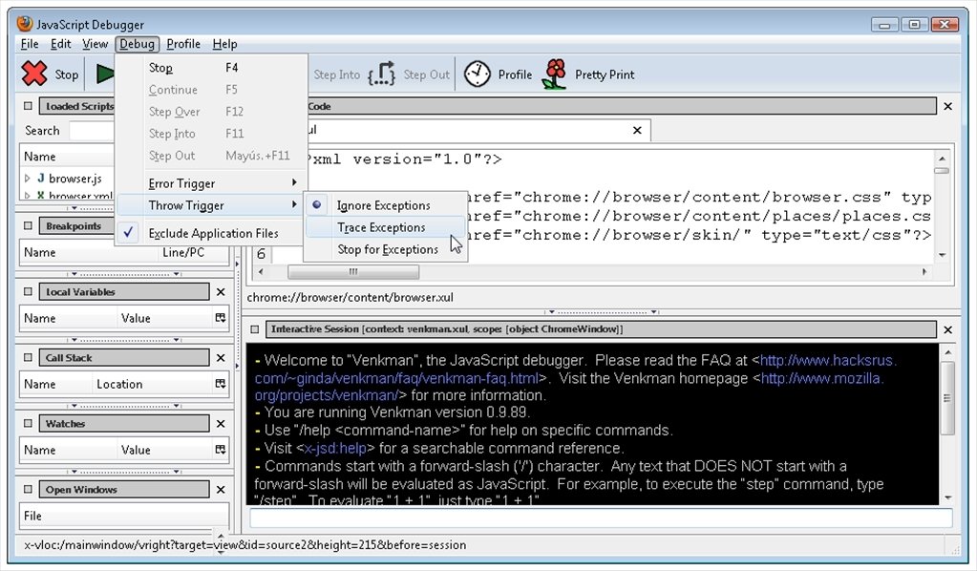Click the Step Out toolbar button label
The image size is (977, 571).
426,74
